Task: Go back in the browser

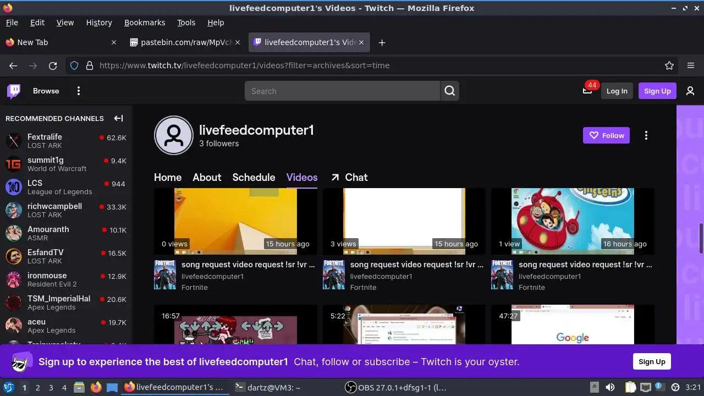Action: click(x=13, y=65)
